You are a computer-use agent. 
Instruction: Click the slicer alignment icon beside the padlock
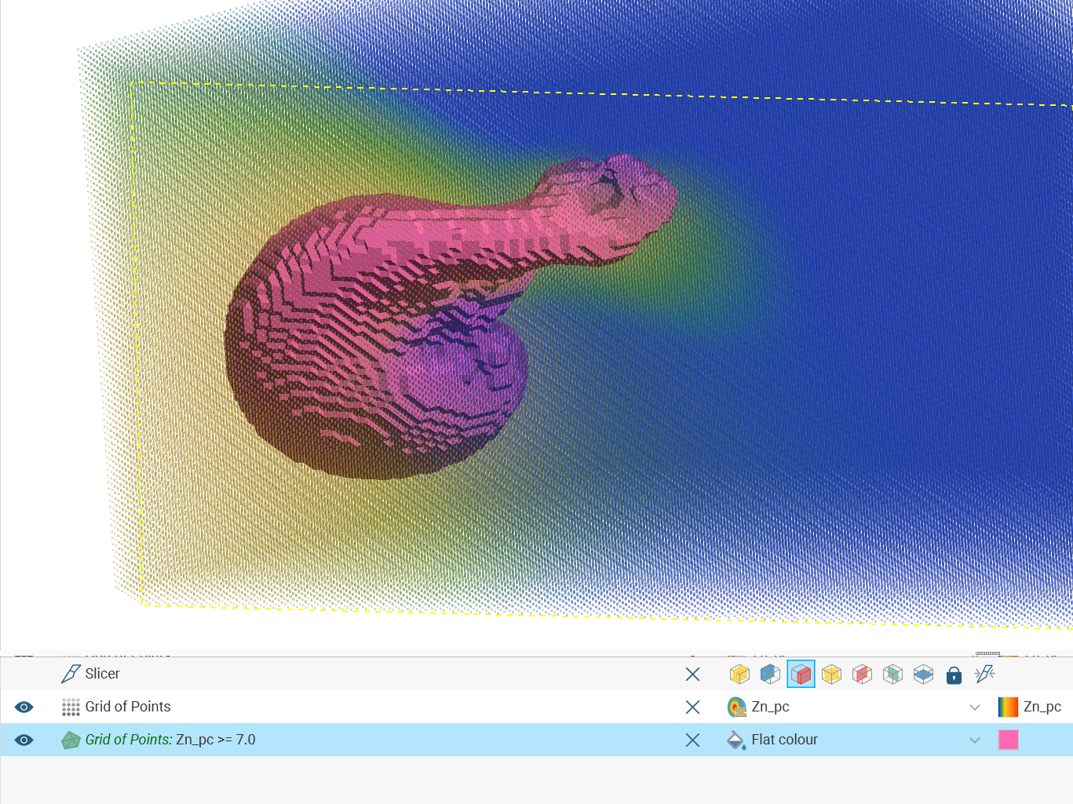[984, 674]
